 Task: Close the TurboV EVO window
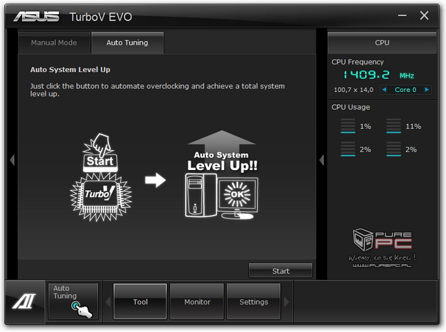(424, 15)
